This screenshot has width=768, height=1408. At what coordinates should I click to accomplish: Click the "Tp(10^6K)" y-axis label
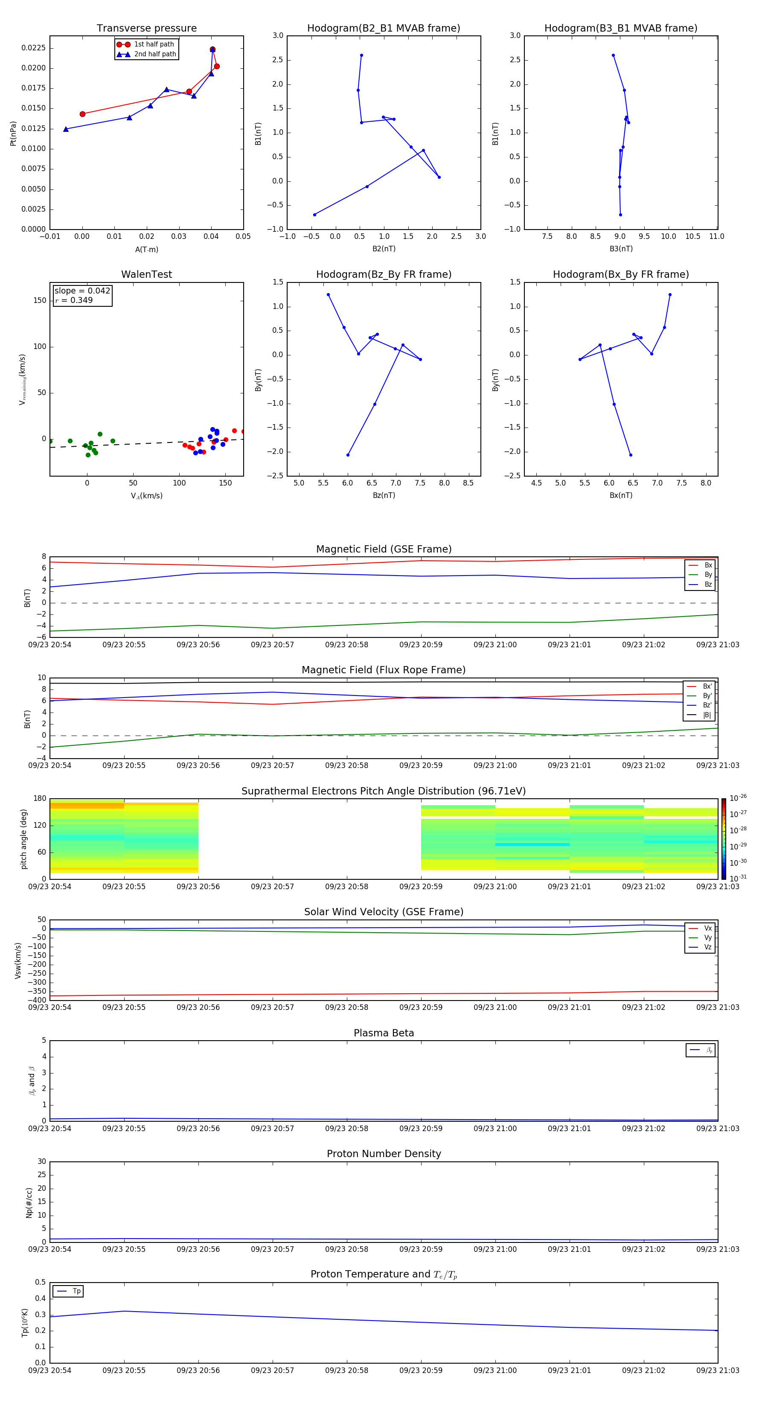pyautogui.click(x=25, y=1323)
